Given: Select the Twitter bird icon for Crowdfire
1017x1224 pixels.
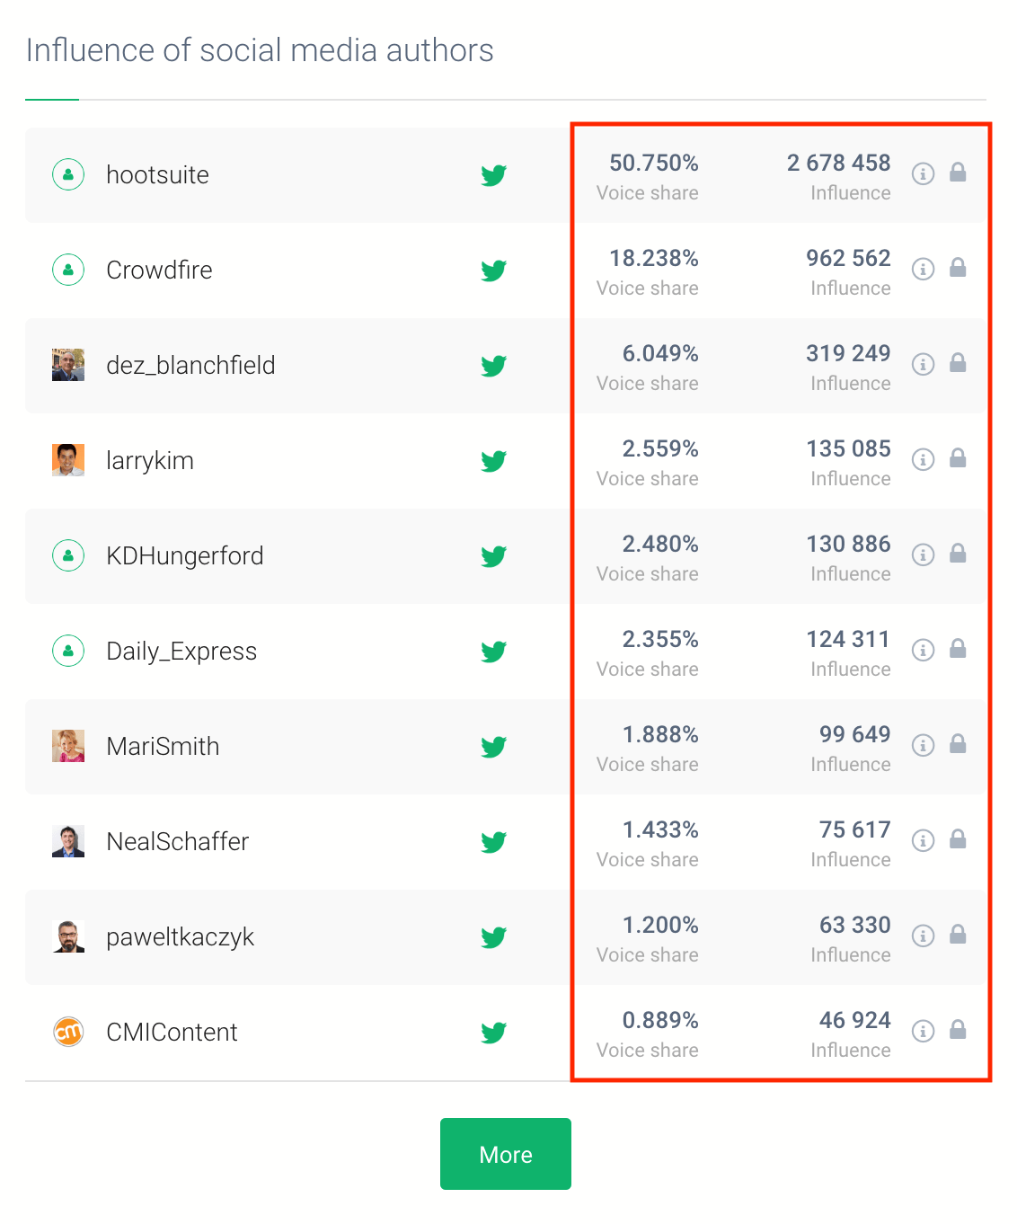Looking at the screenshot, I should coord(493,271).
